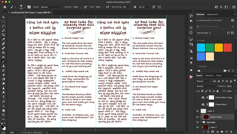Open the brush preset picker dropdown
The height and width of the screenshot is (134, 237).
[x=25, y=7]
